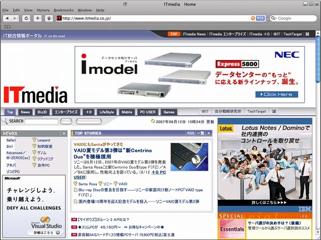Viewport: 321px width, 240px height.
Task: Open VAIO夏モデル第3弾 headline
Action: pos(112,153)
